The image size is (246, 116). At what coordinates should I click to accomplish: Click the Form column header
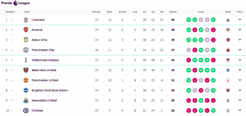pos(201,12)
